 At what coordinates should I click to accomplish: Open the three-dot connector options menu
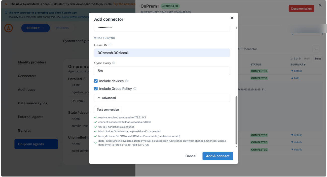316,49
